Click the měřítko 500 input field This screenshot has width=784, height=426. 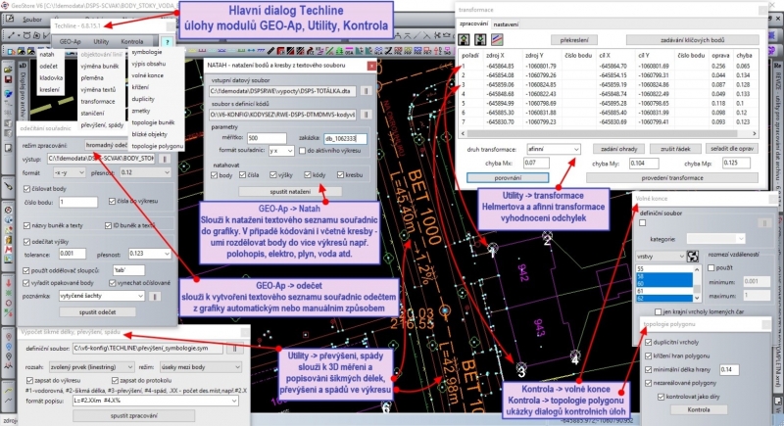(x=267, y=138)
